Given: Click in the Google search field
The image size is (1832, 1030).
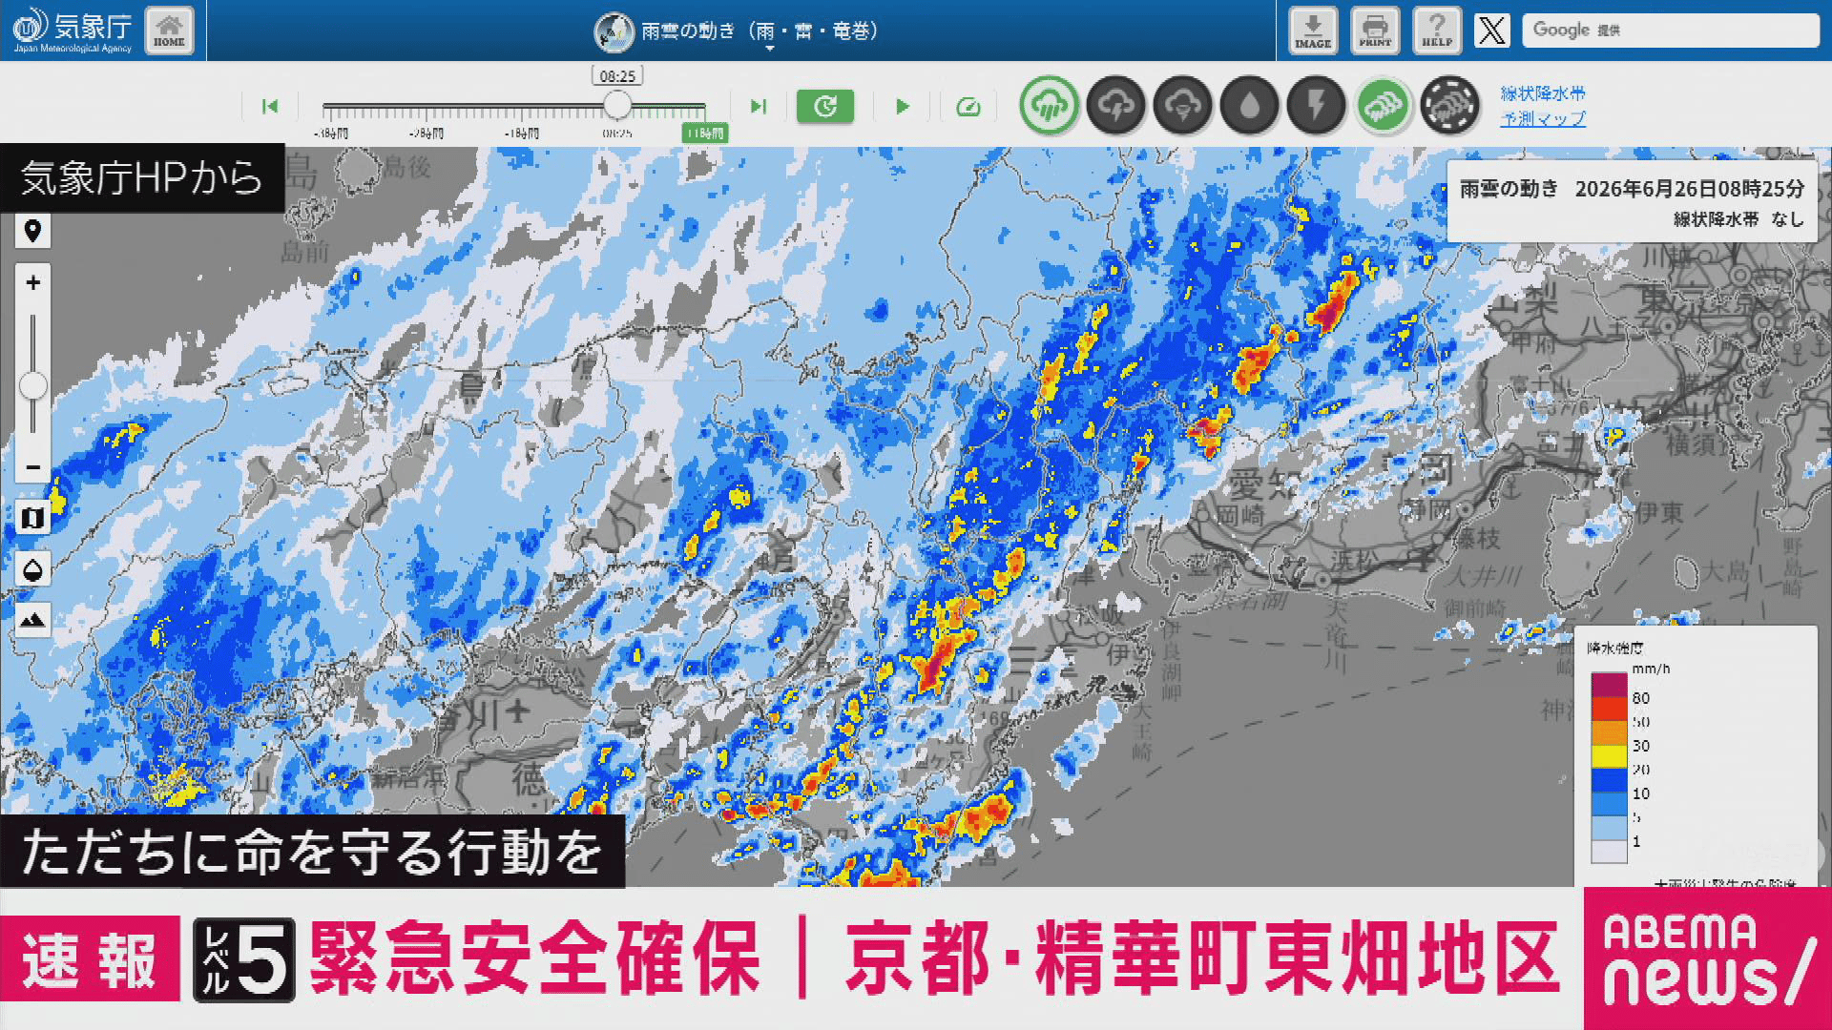Looking at the screenshot, I should coord(1671,31).
